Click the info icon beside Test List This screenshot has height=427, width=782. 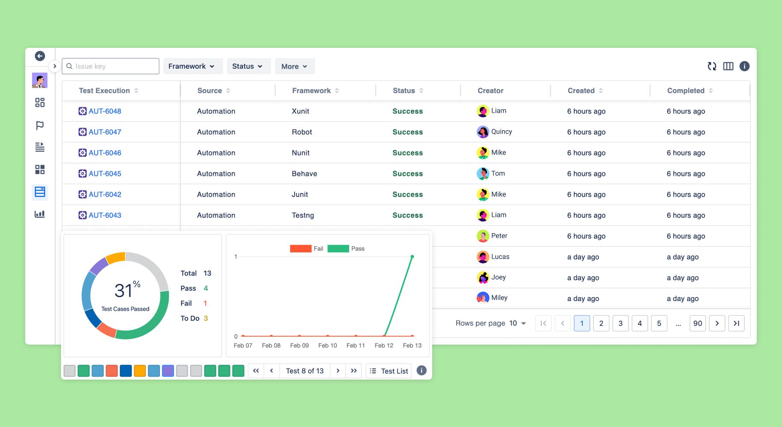coord(422,371)
